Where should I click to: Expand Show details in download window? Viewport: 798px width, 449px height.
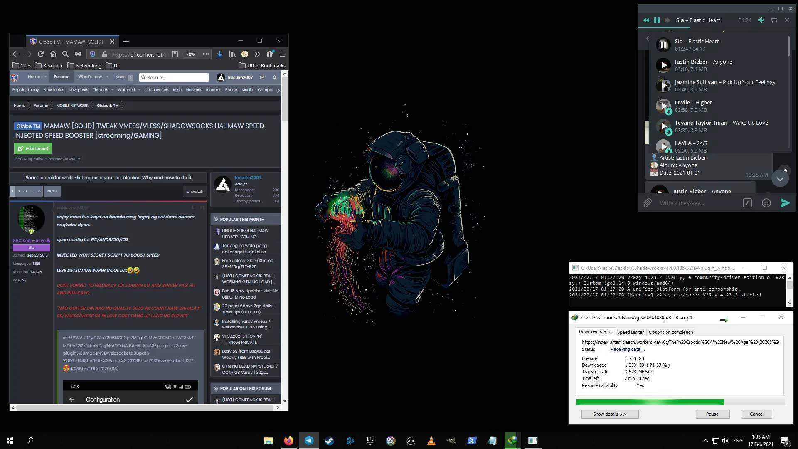609,414
